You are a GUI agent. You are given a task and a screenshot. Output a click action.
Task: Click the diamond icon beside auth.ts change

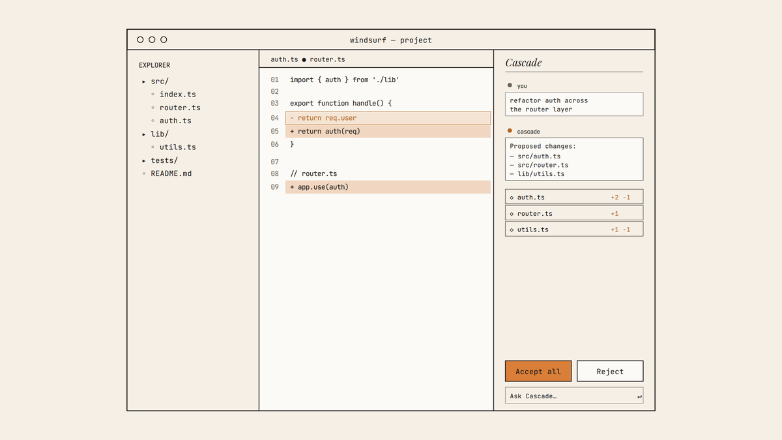(512, 197)
